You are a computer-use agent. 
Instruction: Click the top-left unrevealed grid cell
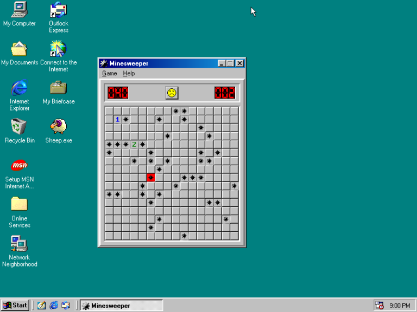(109, 111)
